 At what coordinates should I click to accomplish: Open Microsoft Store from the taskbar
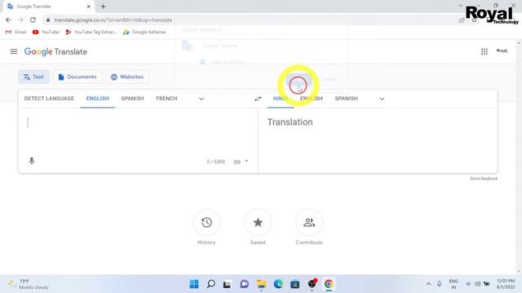click(295, 284)
